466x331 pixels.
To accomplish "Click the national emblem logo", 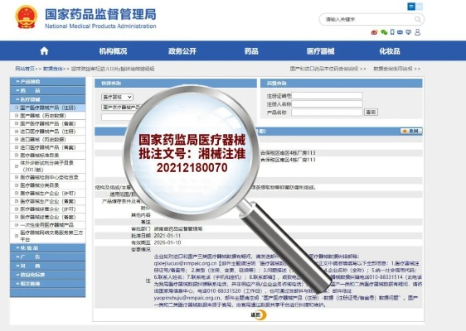I will 27,17.
